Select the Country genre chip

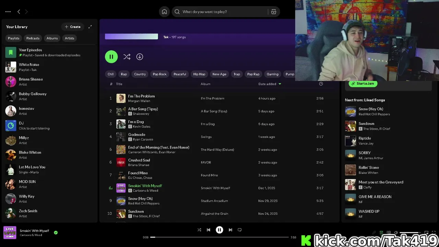point(140,74)
